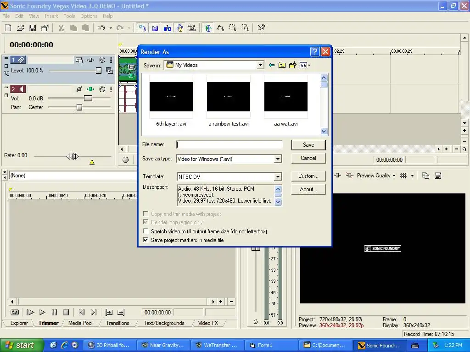Mute video track 1
The image size is (470, 352).
click(102, 60)
